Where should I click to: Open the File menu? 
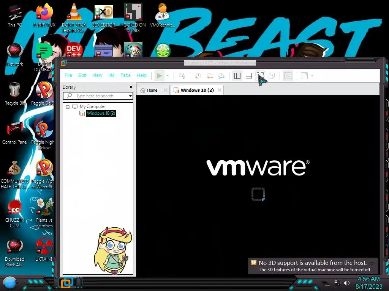[x=68, y=75]
